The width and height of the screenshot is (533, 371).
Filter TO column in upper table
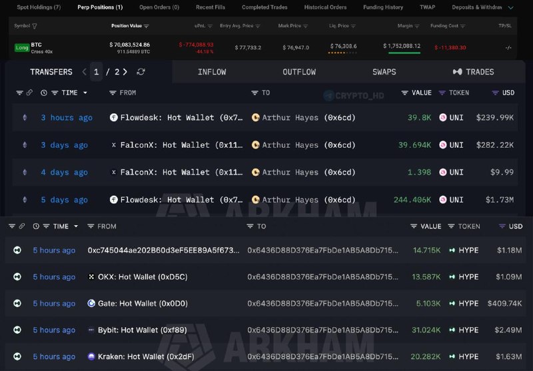(x=255, y=93)
